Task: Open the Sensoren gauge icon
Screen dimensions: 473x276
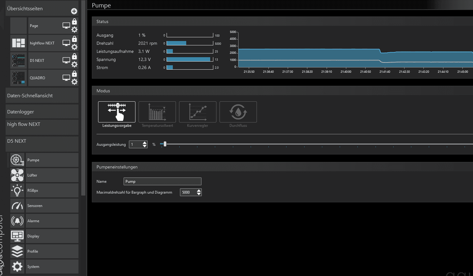Action: pos(17,205)
